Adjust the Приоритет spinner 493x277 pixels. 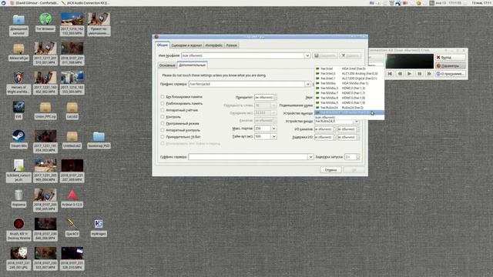point(276,98)
